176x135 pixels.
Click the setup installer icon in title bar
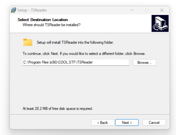[x=13, y=10]
